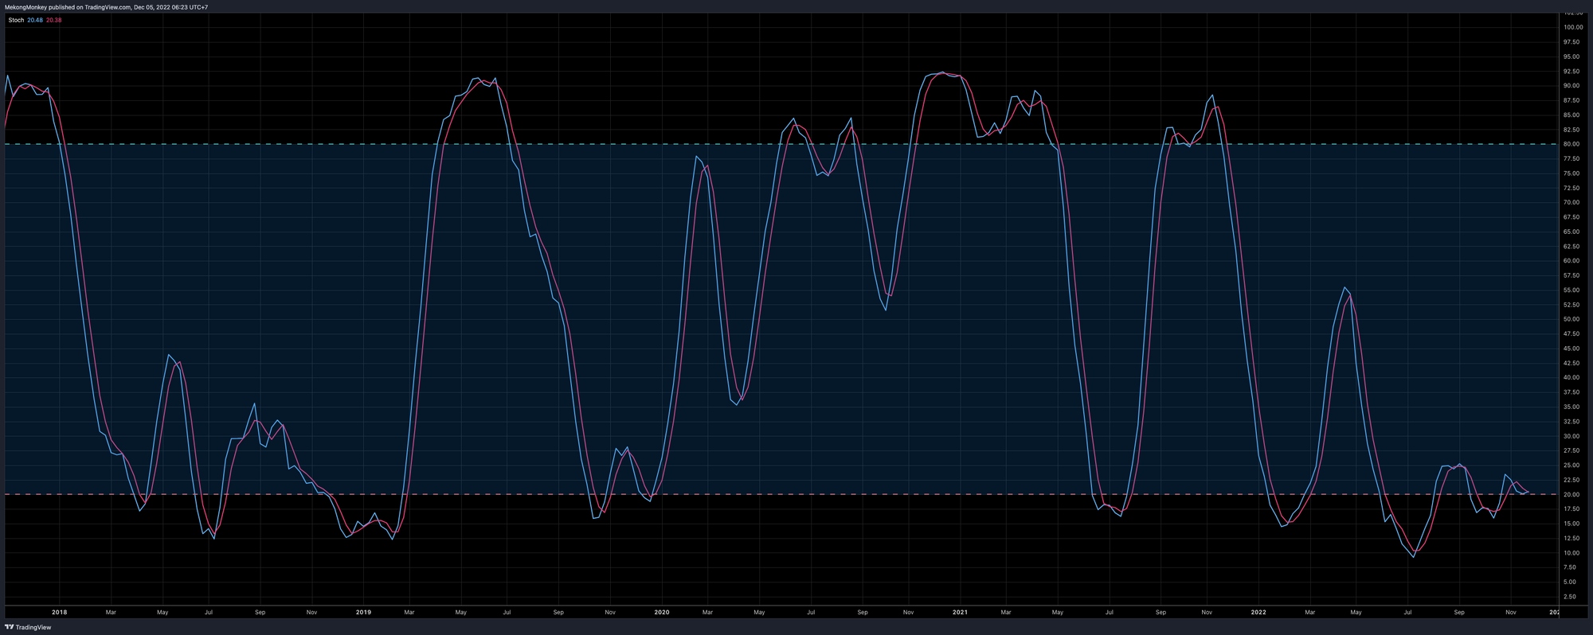Click the 25.00 value on price scale

point(1571,466)
